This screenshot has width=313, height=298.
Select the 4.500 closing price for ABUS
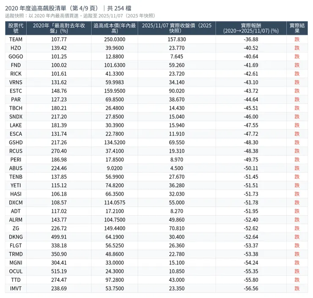coord(177,168)
